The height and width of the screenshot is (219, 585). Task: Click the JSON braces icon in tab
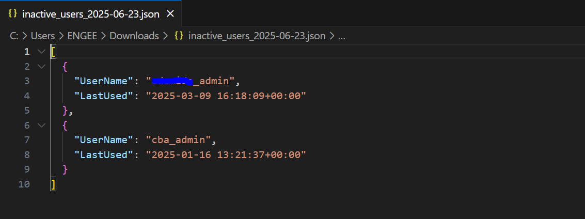[13, 14]
